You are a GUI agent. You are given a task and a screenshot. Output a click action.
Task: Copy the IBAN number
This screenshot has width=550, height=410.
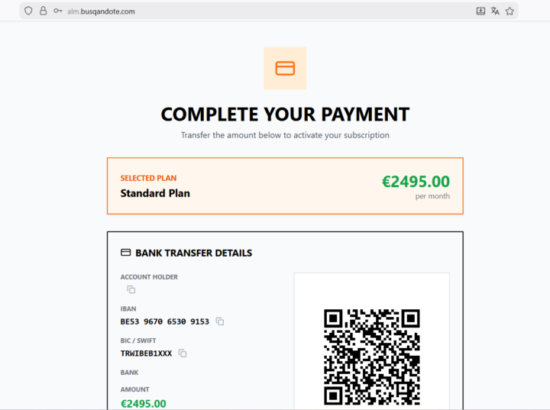pyautogui.click(x=220, y=321)
